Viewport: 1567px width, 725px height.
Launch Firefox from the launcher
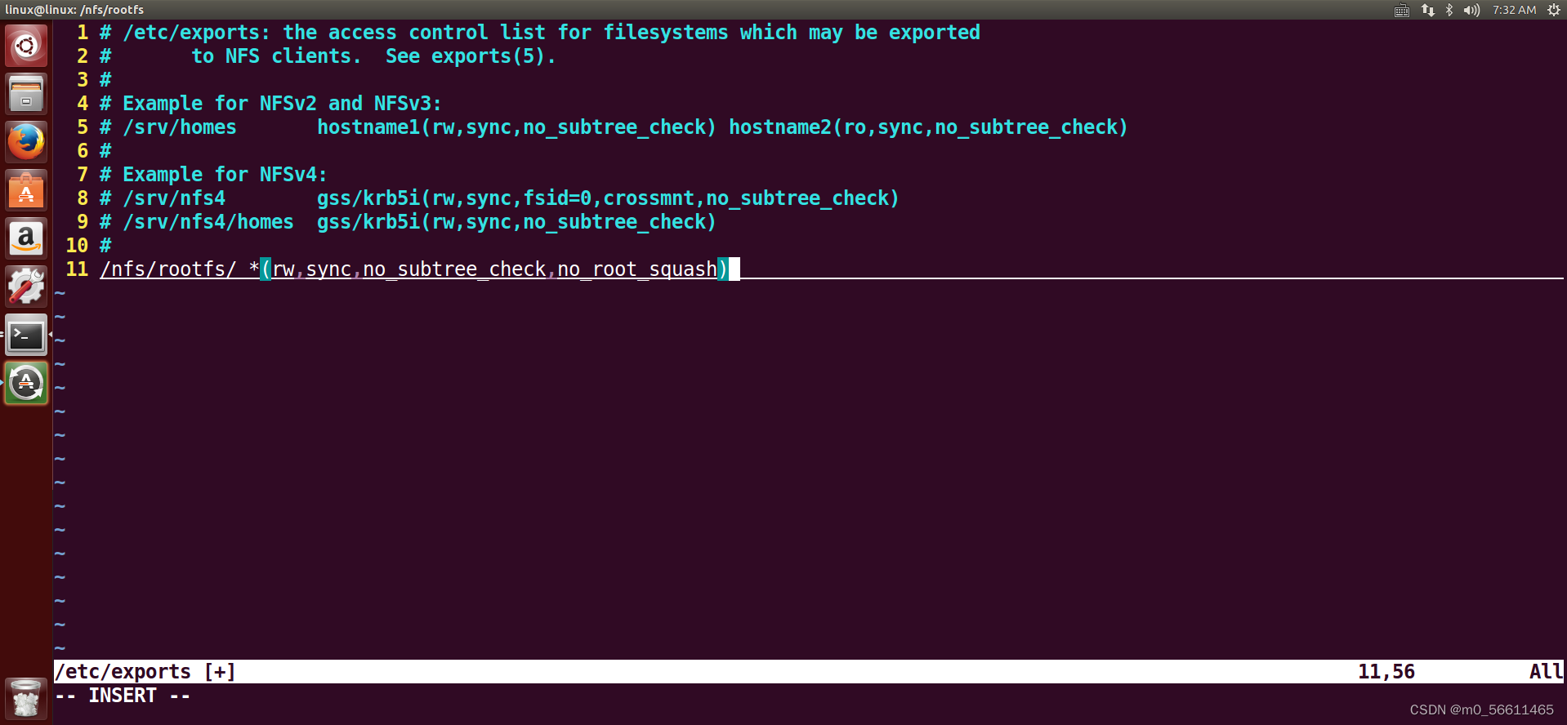25,140
